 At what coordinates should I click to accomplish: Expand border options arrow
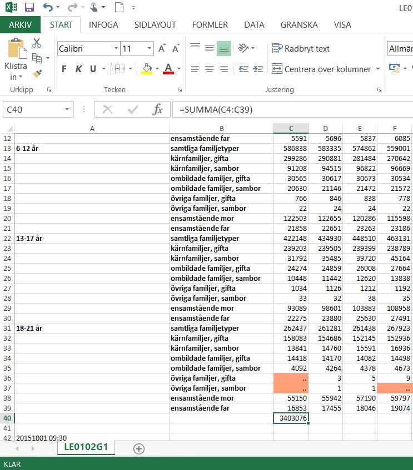pos(131,69)
